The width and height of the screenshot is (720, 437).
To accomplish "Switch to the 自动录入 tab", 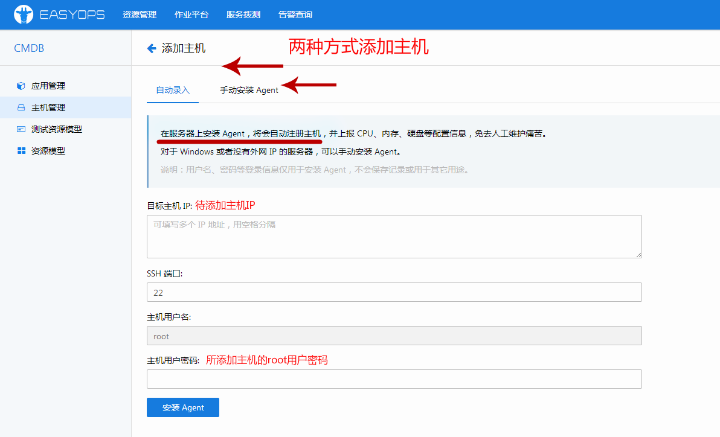I will click(173, 89).
